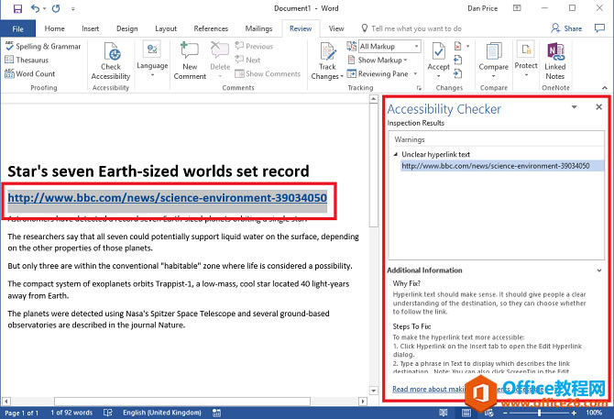
Task: Open Linked Notes in OneNote
Action: [x=554, y=51]
